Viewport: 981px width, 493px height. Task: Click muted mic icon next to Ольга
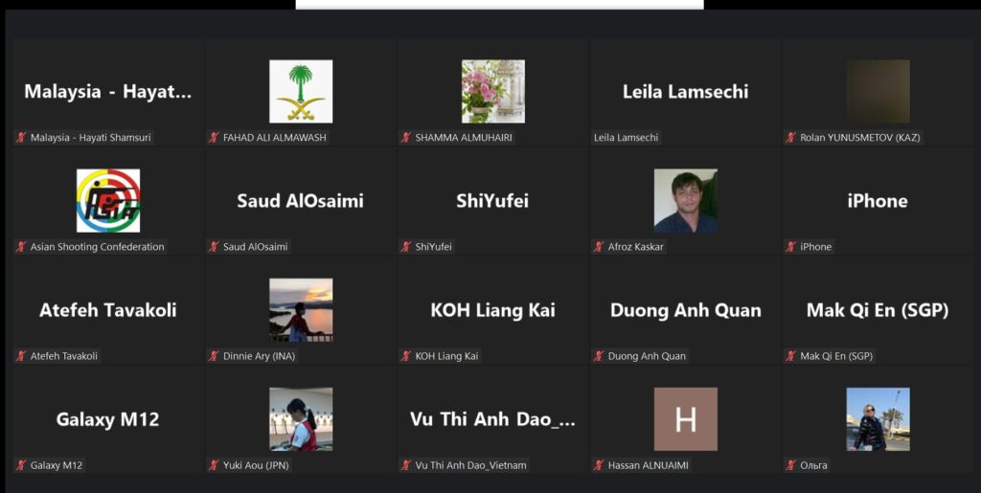790,465
